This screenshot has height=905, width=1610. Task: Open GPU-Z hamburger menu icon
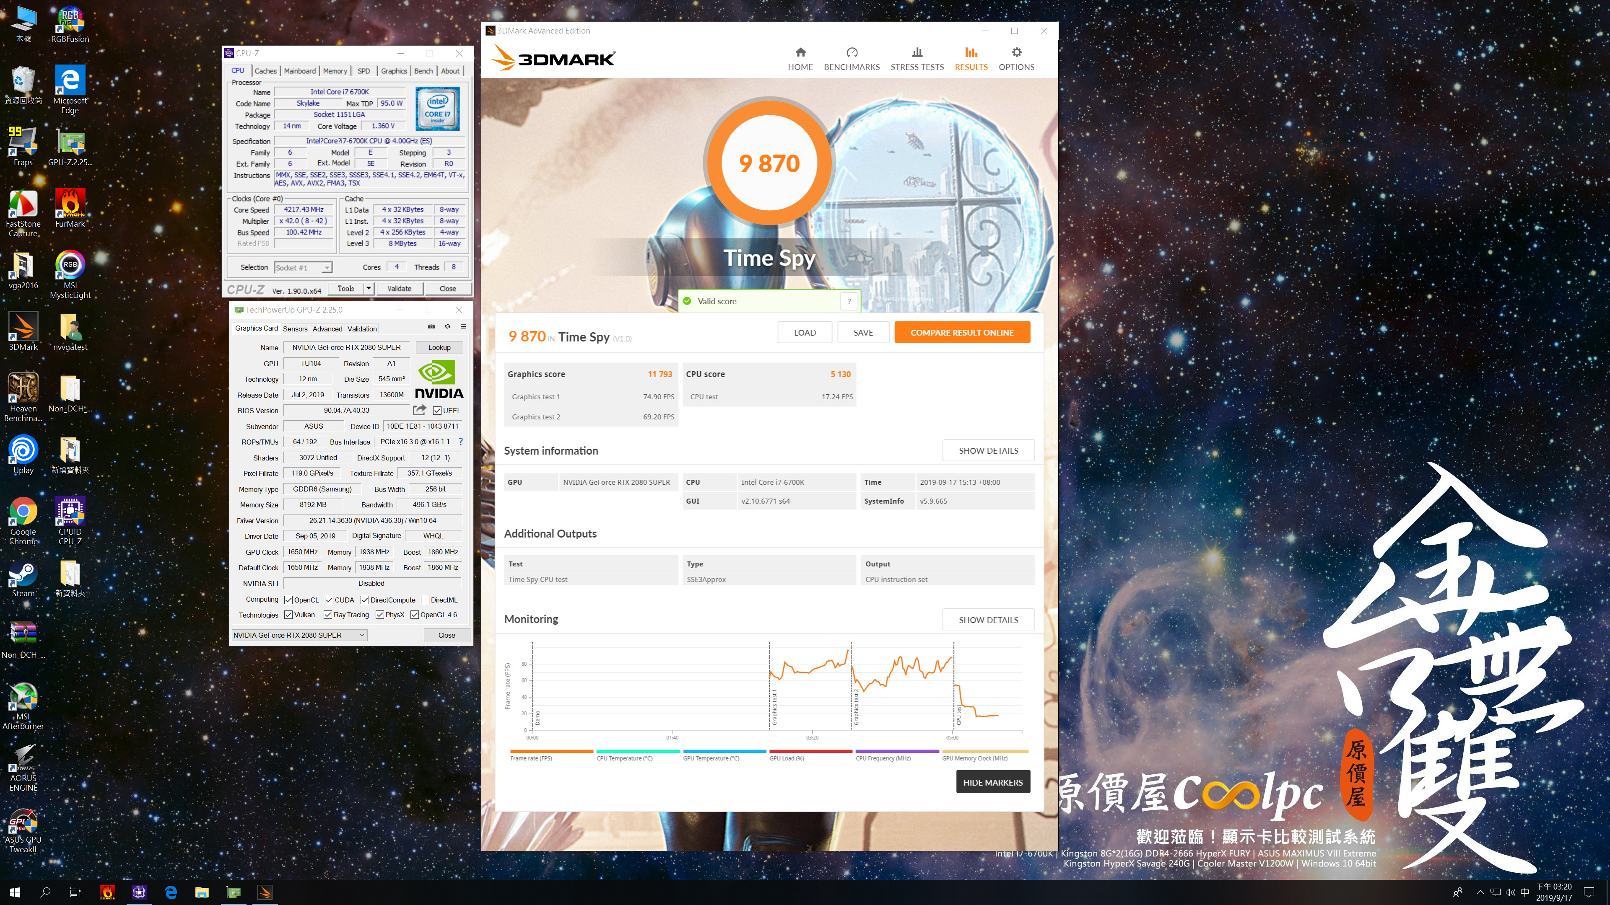tap(463, 327)
